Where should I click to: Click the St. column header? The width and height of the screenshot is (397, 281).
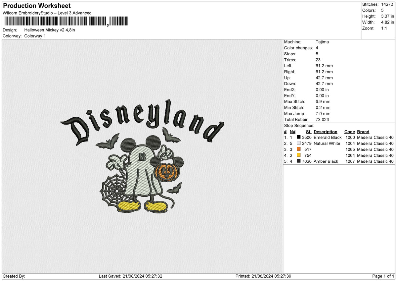(x=309, y=132)
